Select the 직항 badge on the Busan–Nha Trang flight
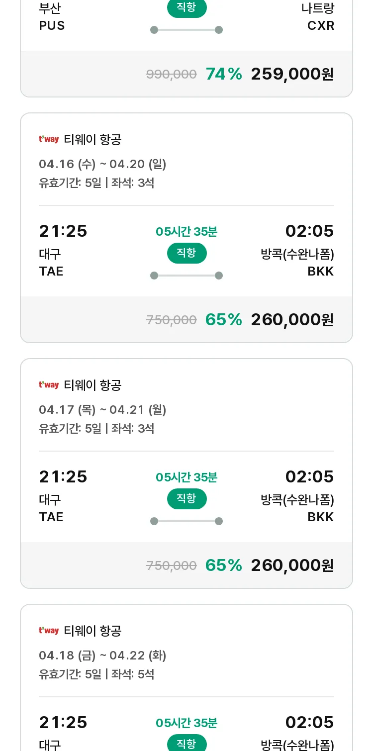Screen dimensions: 373x751 pos(186,8)
